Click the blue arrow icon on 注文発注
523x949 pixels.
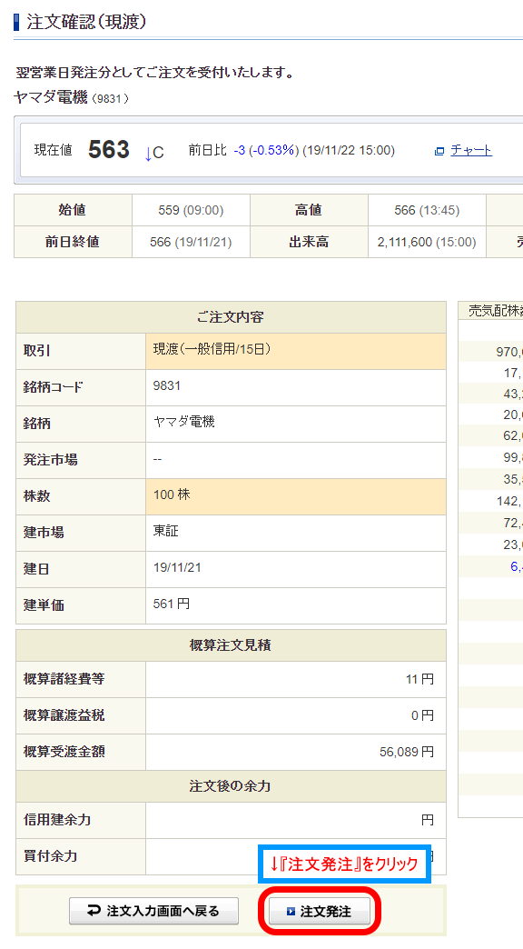point(291,912)
